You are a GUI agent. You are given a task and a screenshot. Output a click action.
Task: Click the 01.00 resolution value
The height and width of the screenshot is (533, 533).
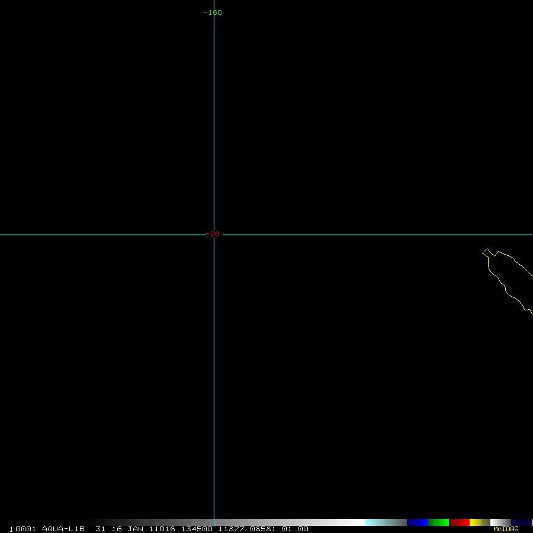tap(295, 529)
